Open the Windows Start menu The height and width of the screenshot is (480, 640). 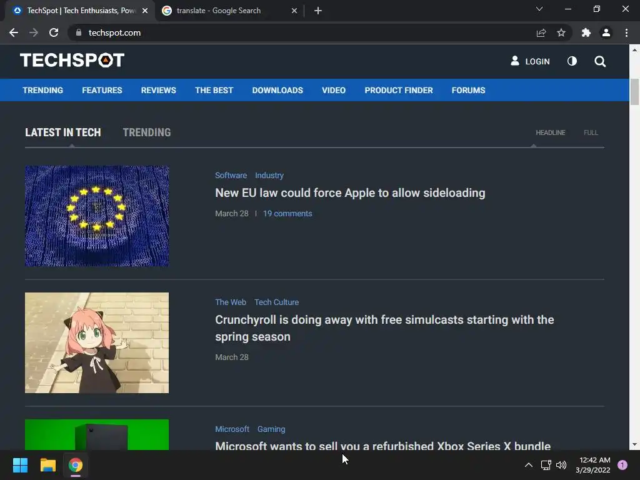[x=20, y=465]
